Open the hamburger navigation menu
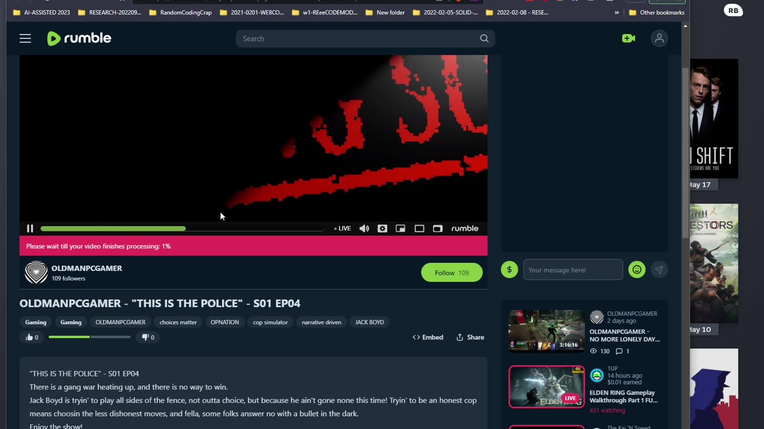The width and height of the screenshot is (764, 429). [25, 38]
